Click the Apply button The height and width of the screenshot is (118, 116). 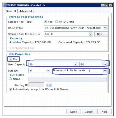click(x=73, y=112)
